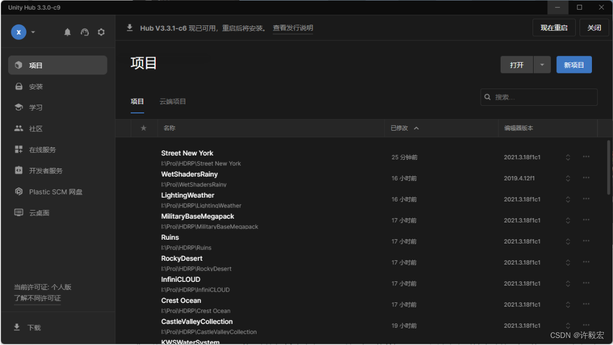Screen dimensions: 613x345
Task: Open the MilitaryBaseMegapack project
Action: pos(198,217)
